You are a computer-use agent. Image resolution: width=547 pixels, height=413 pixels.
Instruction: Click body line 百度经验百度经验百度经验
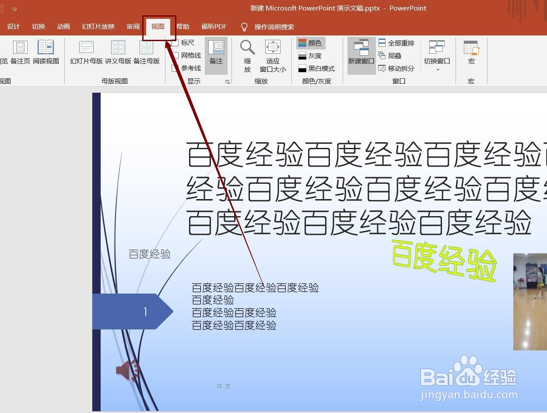pos(255,288)
